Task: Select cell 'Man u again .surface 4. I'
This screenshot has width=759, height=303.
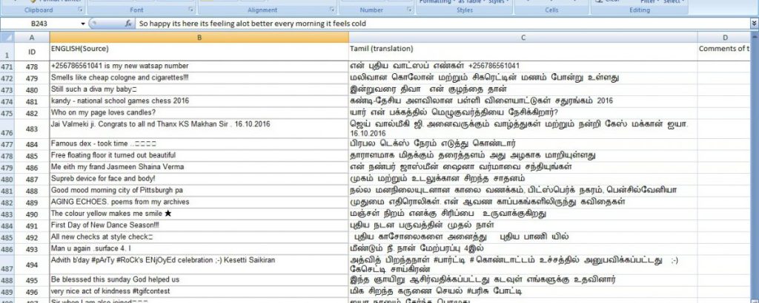Action: point(199,249)
